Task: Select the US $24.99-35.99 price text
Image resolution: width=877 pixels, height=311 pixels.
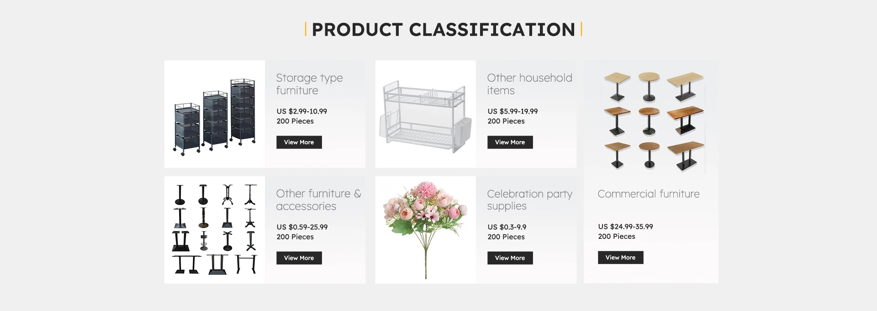Action: (625, 227)
